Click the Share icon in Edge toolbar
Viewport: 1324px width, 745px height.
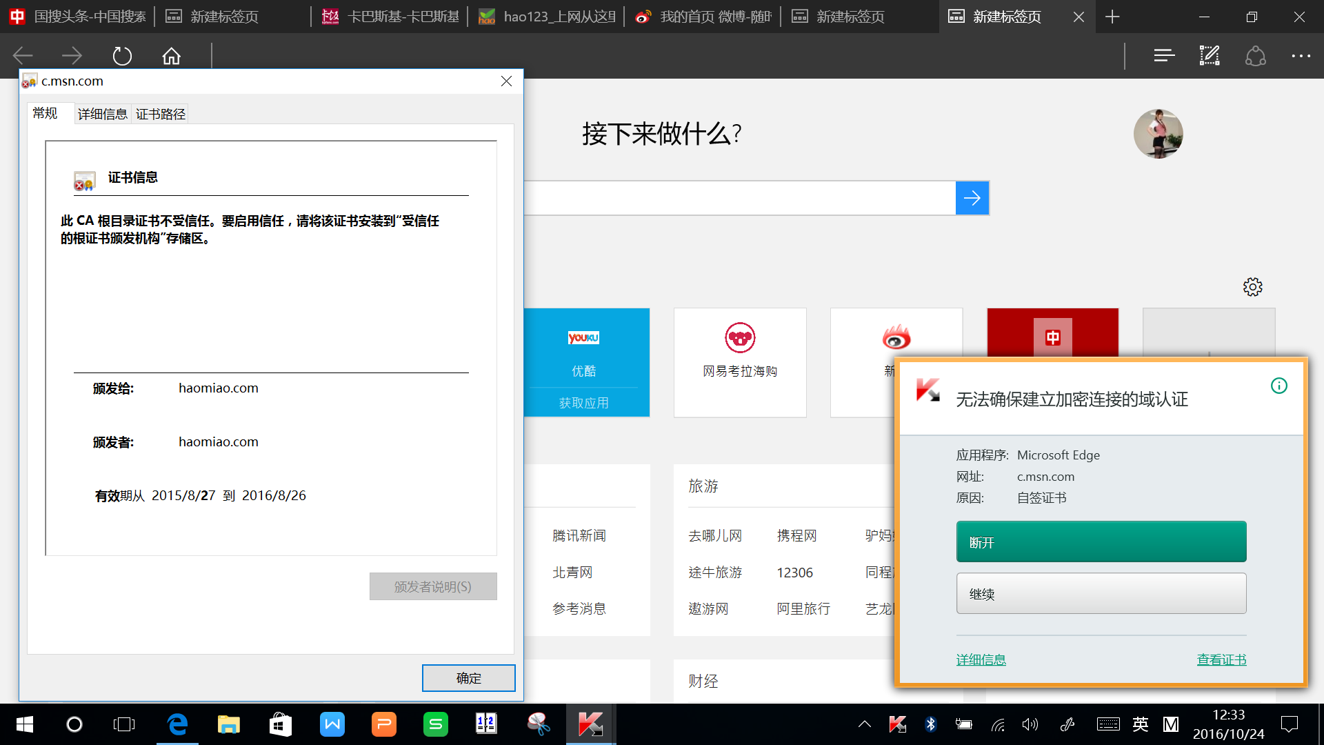coord(1255,56)
